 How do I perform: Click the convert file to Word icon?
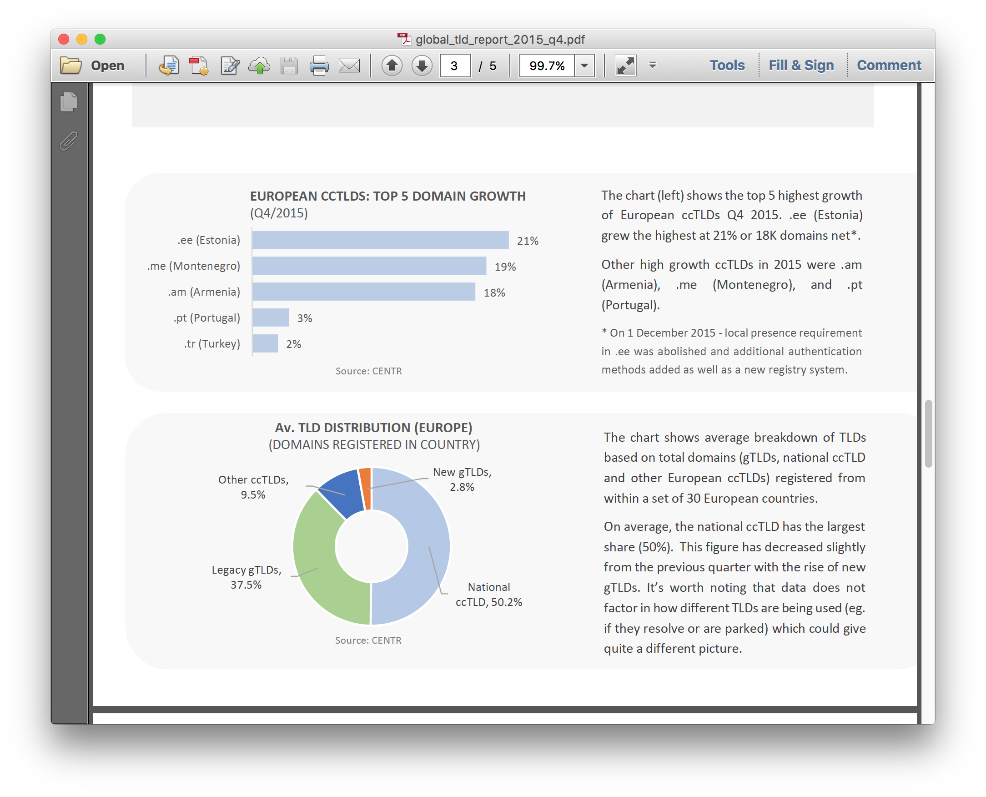169,66
